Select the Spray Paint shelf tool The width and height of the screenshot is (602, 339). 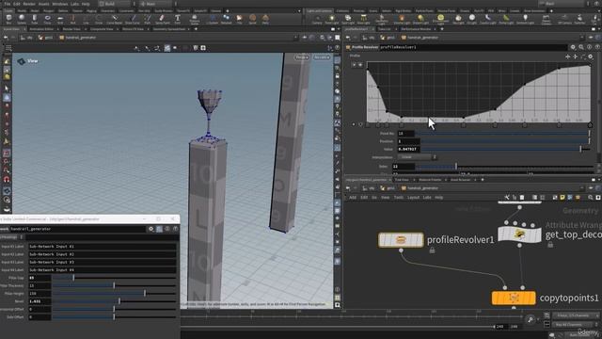pyautogui.click(x=163, y=19)
